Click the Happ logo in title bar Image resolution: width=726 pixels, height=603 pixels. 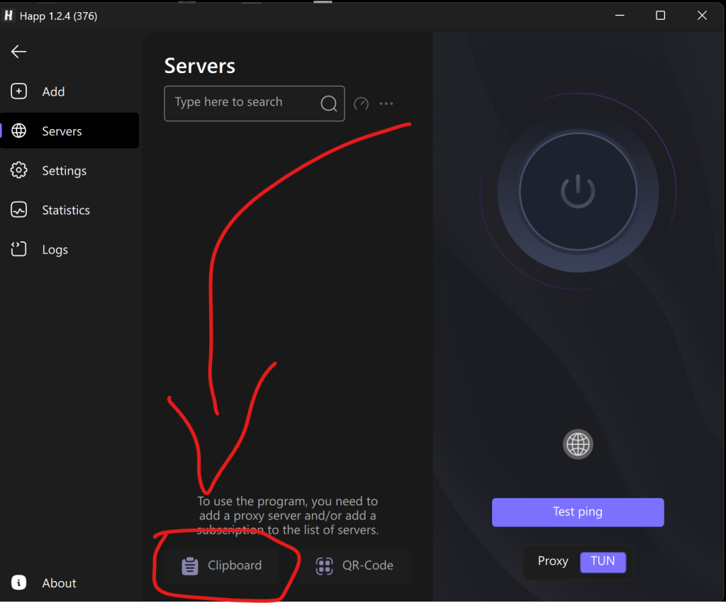9,16
